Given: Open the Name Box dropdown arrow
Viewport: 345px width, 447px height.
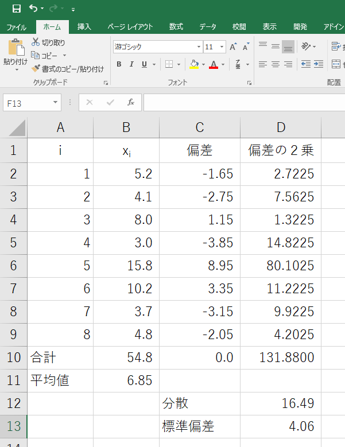Looking at the screenshot, I should [55, 102].
